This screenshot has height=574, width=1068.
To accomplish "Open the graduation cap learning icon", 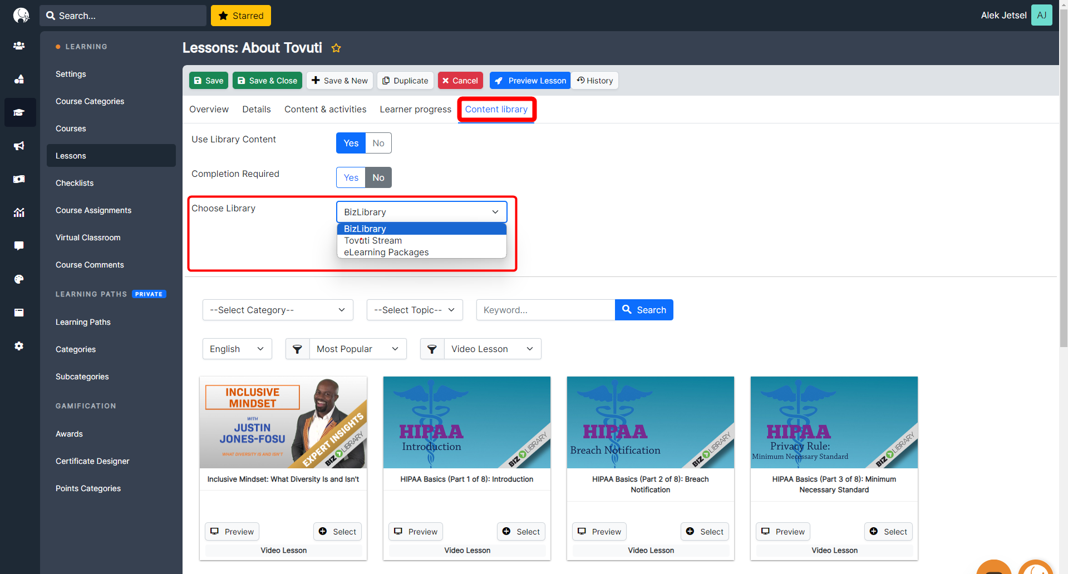I will point(19,112).
